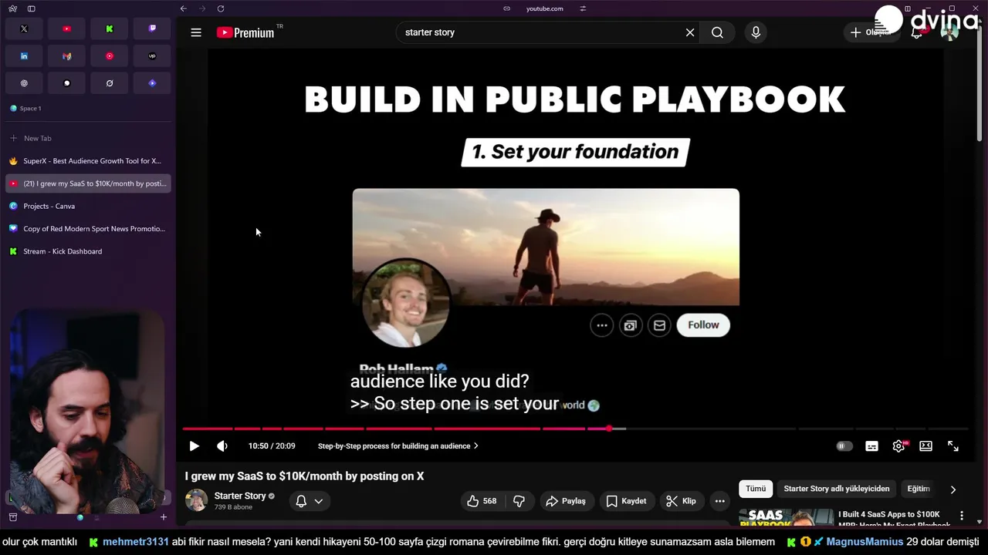Toggle the autoplay switch in player

point(844,446)
